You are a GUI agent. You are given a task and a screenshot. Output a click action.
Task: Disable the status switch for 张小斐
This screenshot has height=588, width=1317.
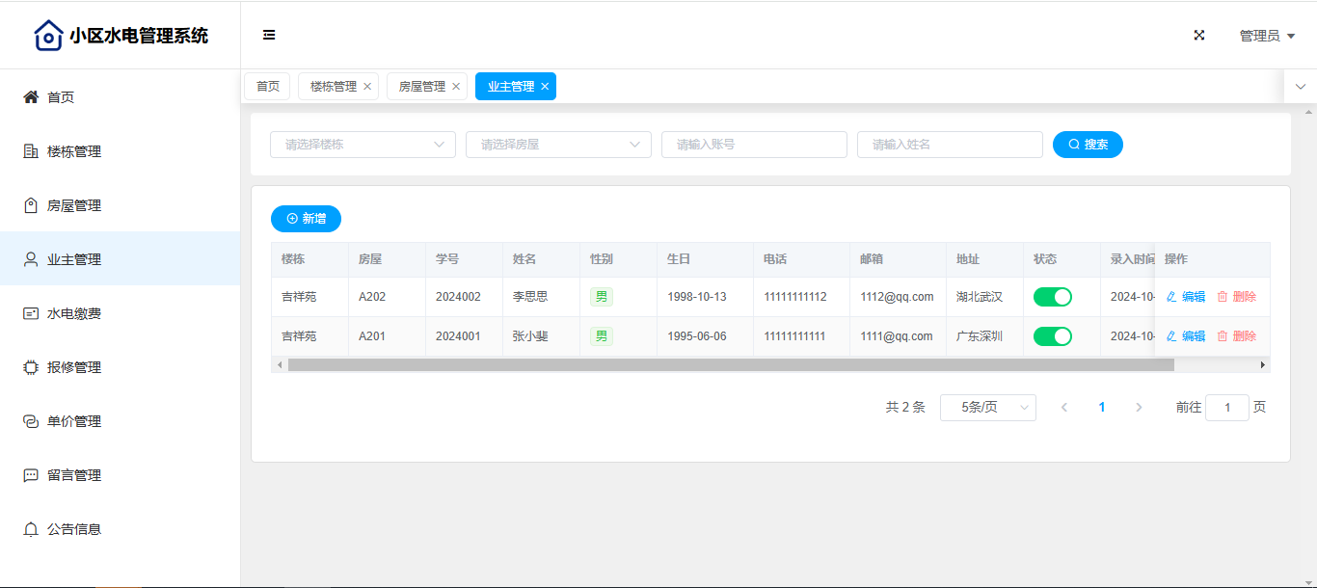[x=1052, y=336]
